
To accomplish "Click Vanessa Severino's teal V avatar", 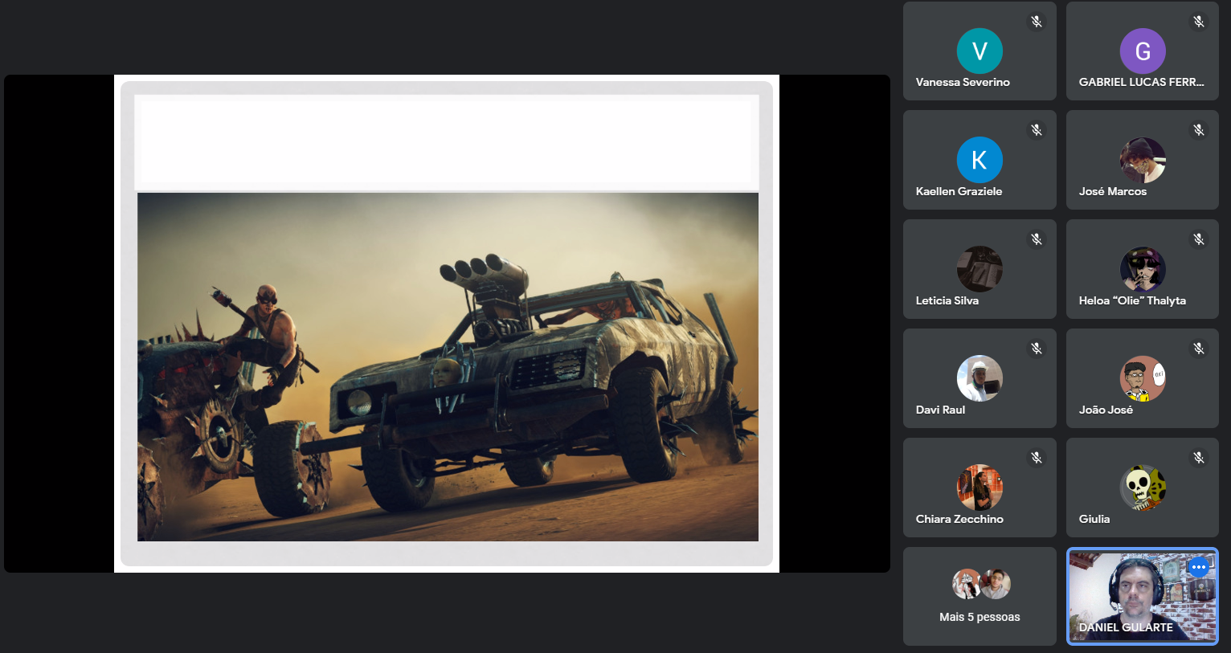I will [979, 51].
